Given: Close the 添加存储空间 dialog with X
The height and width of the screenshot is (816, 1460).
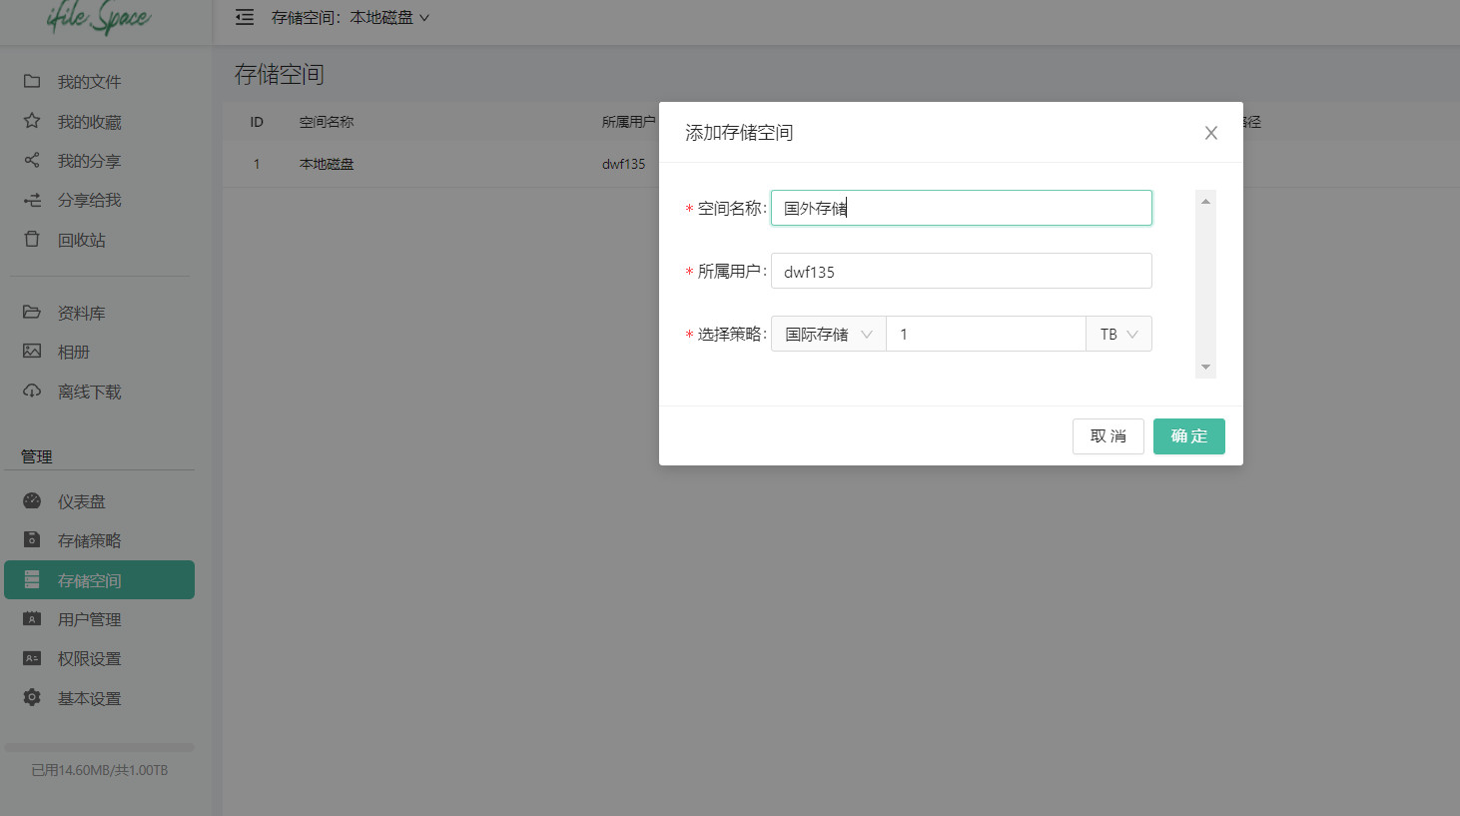Looking at the screenshot, I should point(1210,133).
